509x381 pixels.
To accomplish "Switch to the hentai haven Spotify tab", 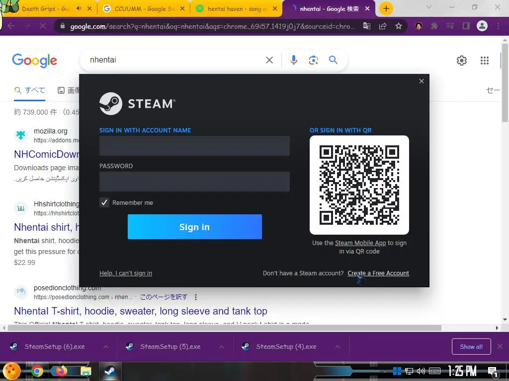I will (x=237, y=9).
